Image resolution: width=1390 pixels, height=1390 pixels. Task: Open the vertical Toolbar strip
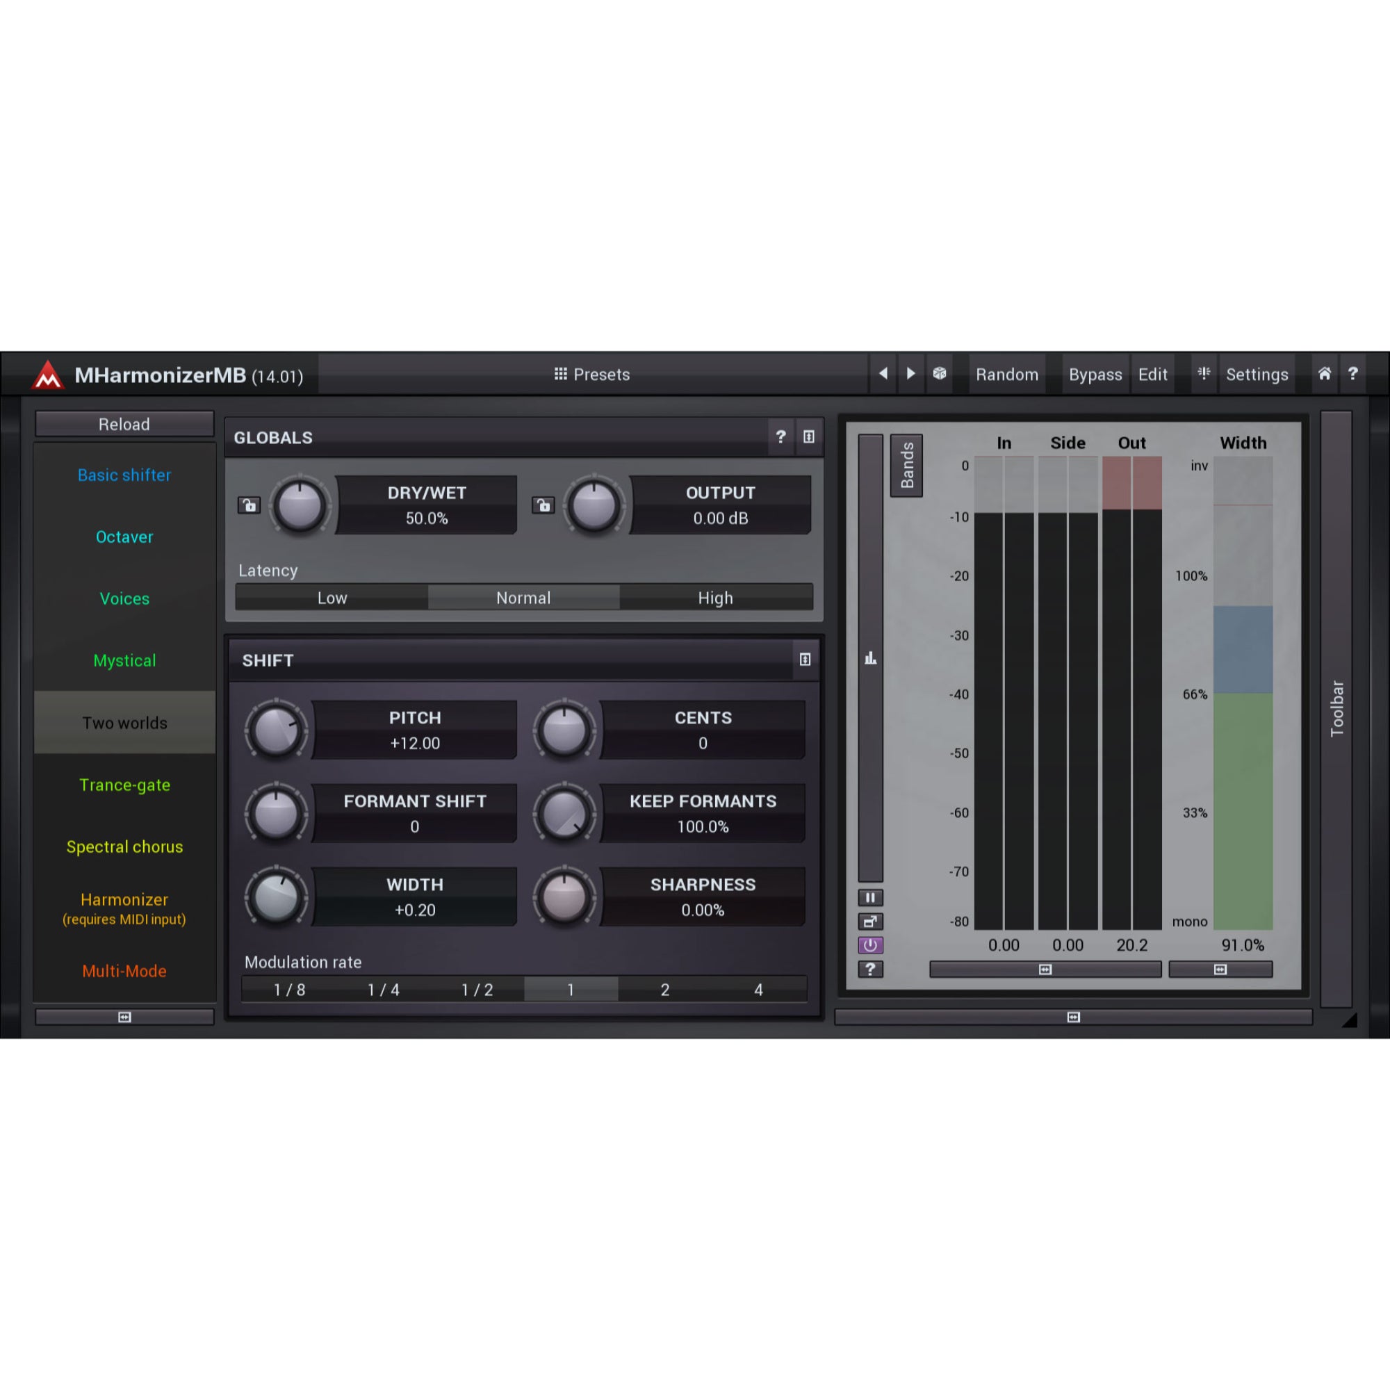click(x=1336, y=709)
